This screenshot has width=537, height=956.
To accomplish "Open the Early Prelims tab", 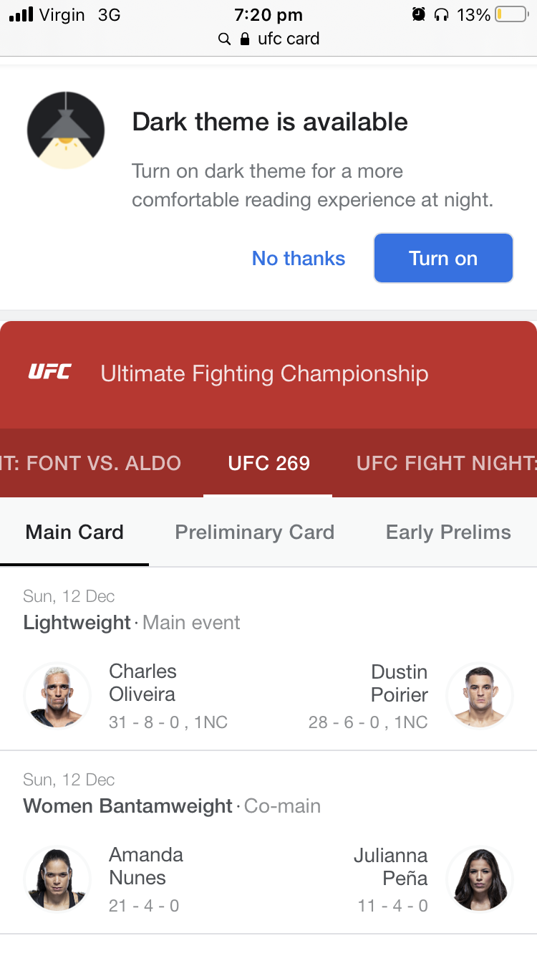I will coord(448,532).
